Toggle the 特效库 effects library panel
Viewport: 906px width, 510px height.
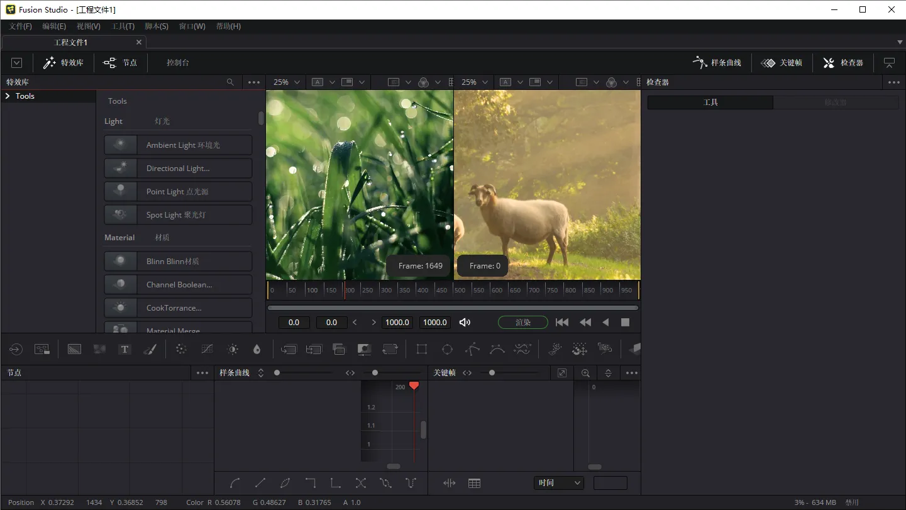tap(64, 63)
